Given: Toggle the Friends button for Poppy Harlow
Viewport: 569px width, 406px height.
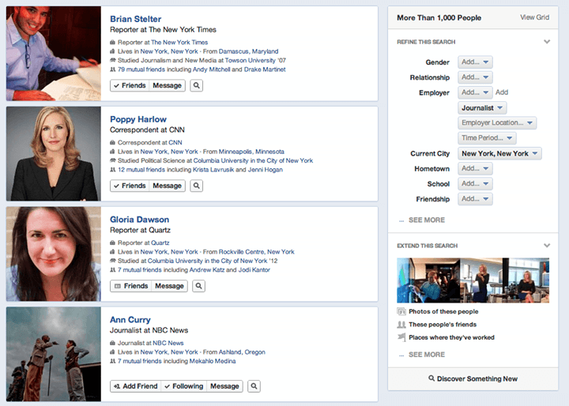Looking at the screenshot, I should click(x=130, y=186).
